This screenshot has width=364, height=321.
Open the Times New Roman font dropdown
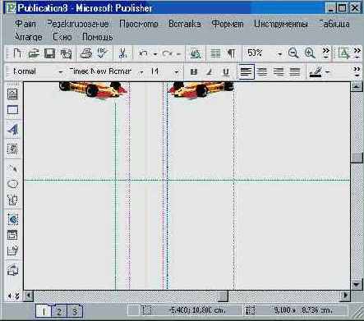point(141,72)
